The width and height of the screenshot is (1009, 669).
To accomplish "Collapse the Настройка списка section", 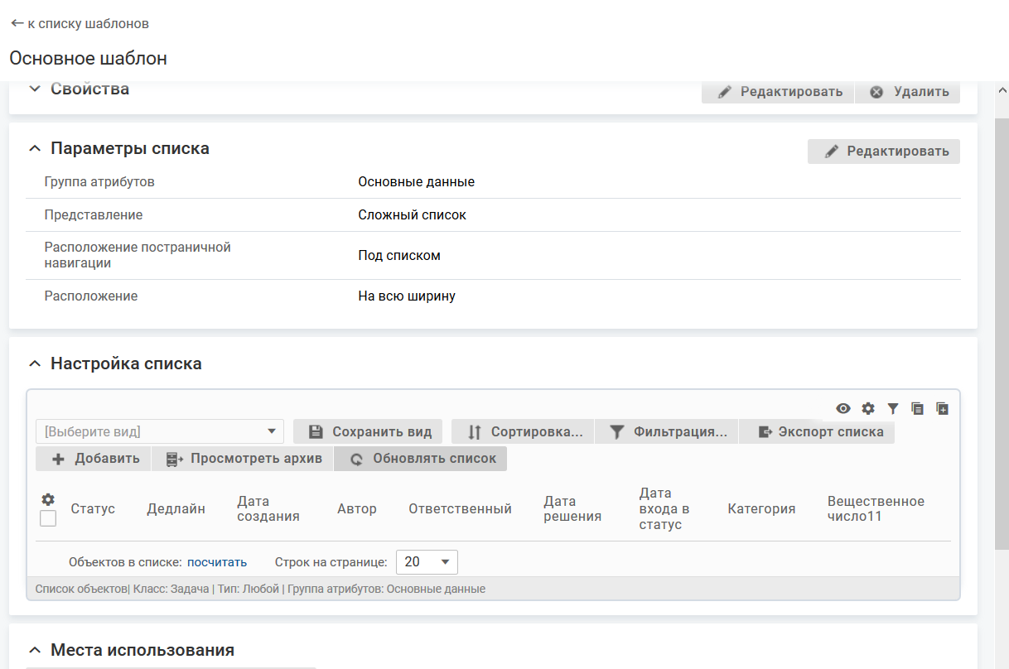I will 34,363.
